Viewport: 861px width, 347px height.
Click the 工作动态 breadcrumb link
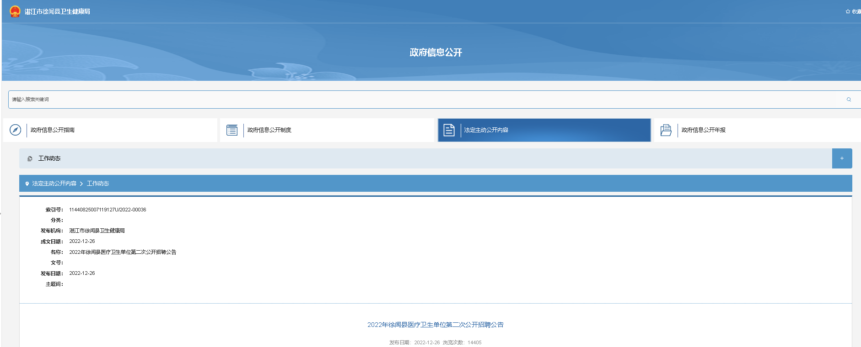tap(98, 184)
